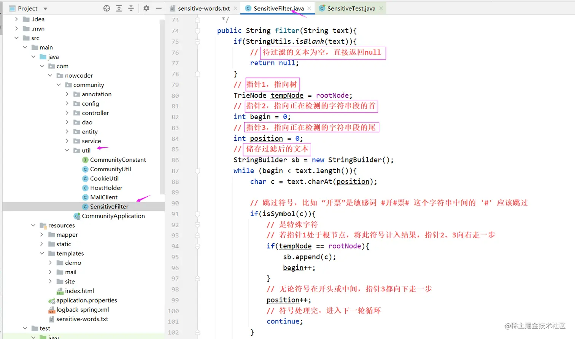Fold the filter method at line 74
This screenshot has width=575, height=339.
point(197,31)
